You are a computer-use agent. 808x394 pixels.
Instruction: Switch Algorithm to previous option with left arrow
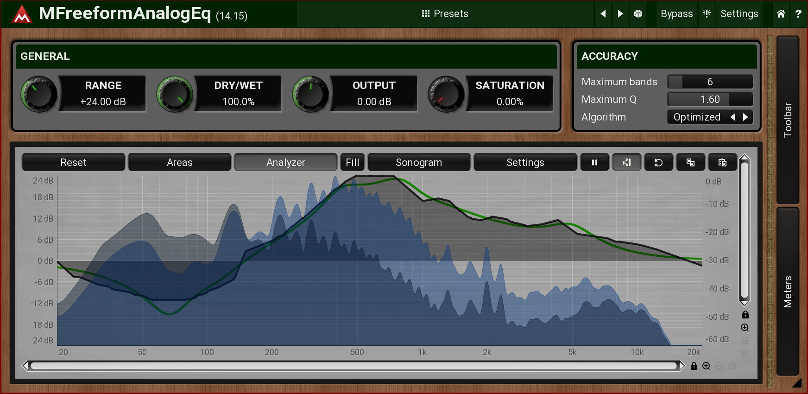733,117
